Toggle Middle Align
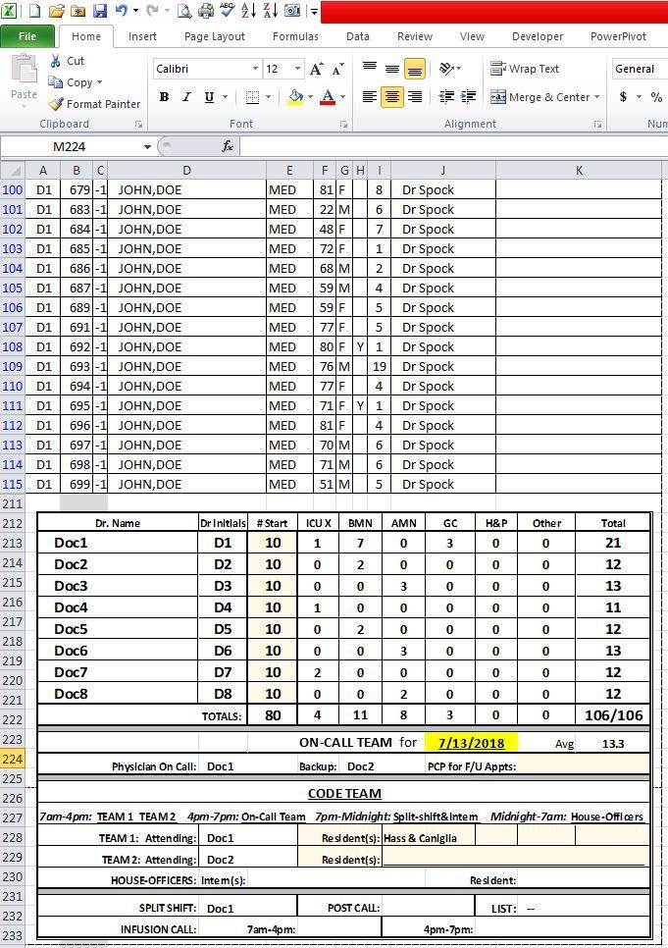 pyautogui.click(x=391, y=69)
